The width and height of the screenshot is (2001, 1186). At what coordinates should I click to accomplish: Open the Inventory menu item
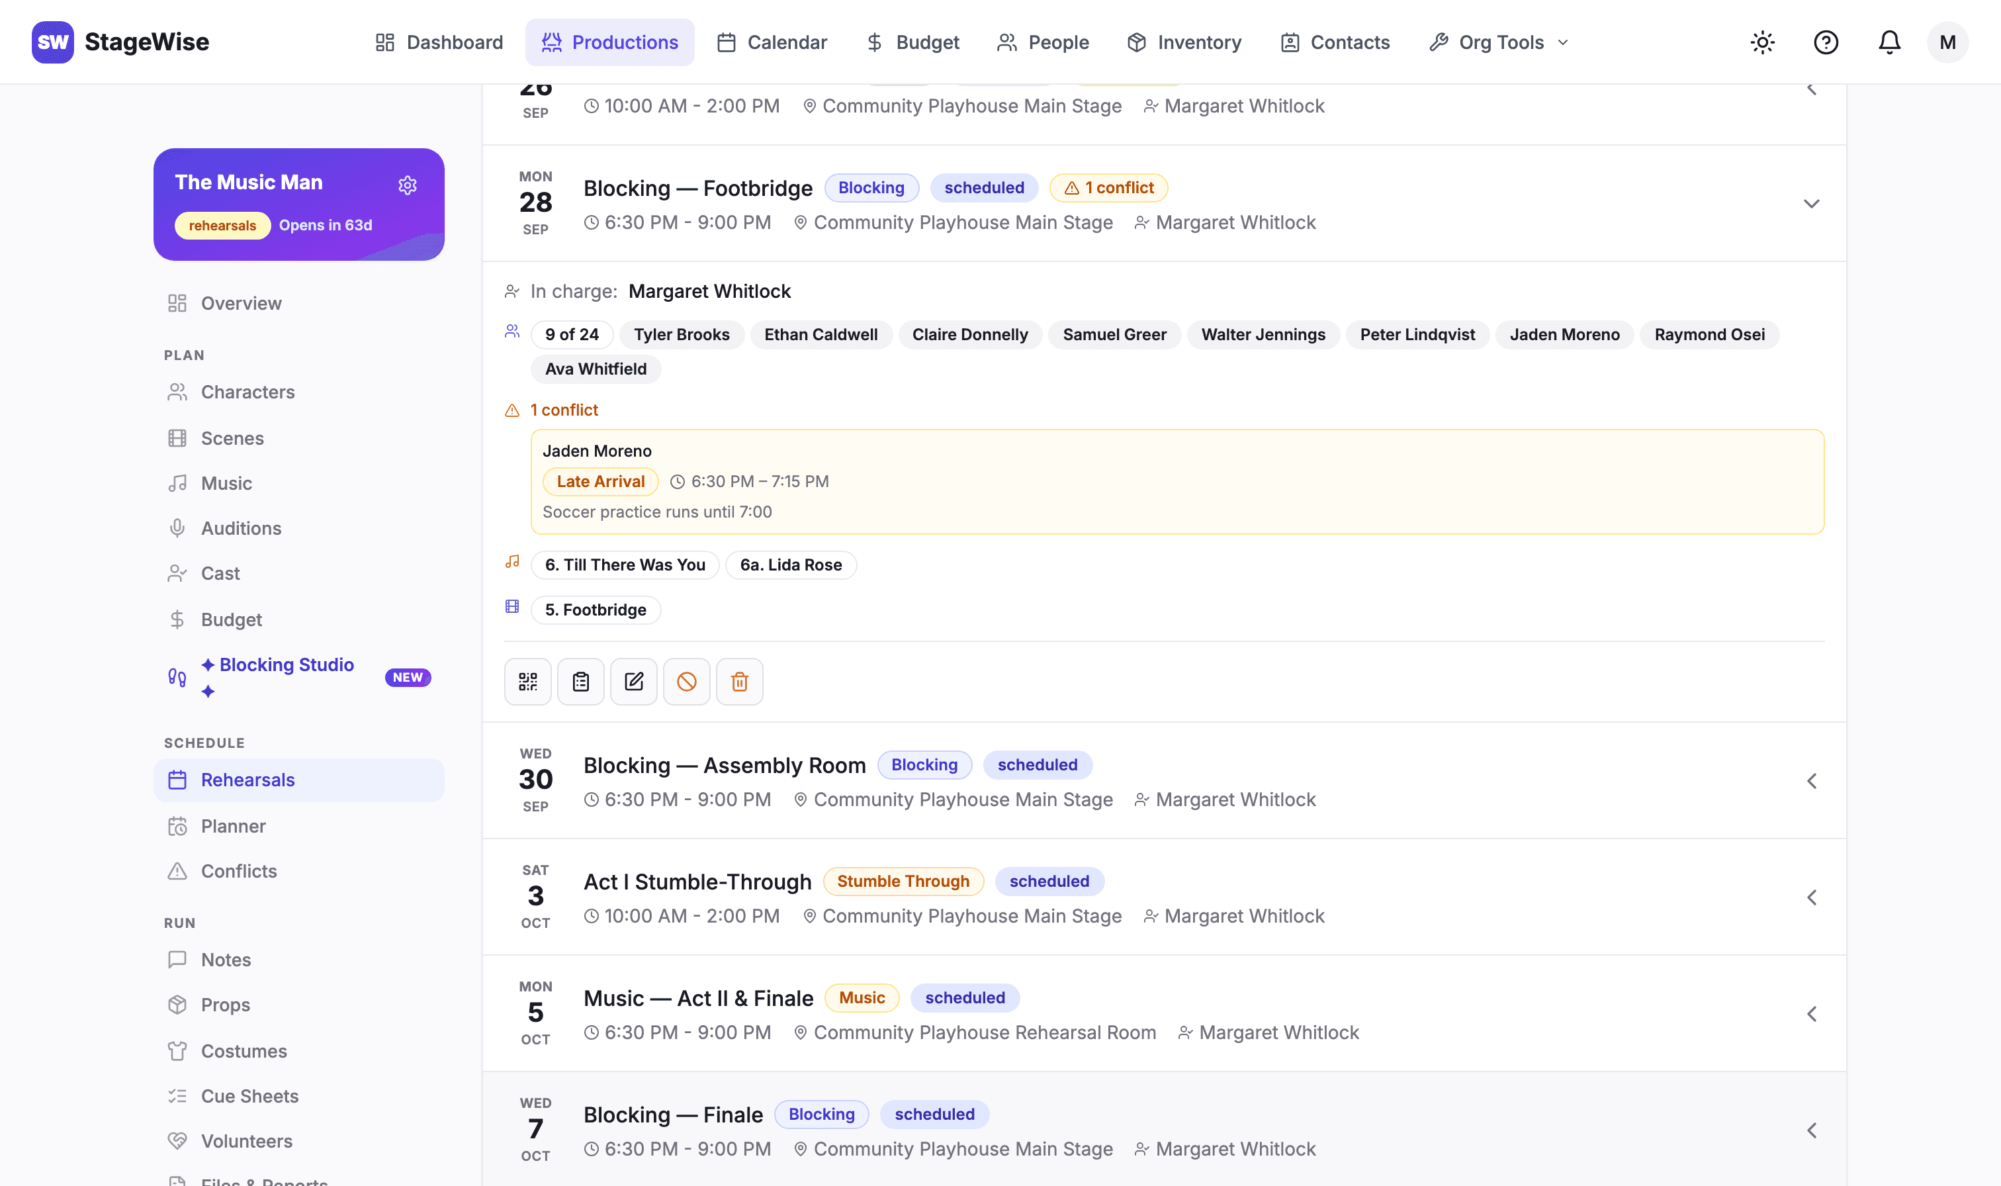click(x=1184, y=42)
